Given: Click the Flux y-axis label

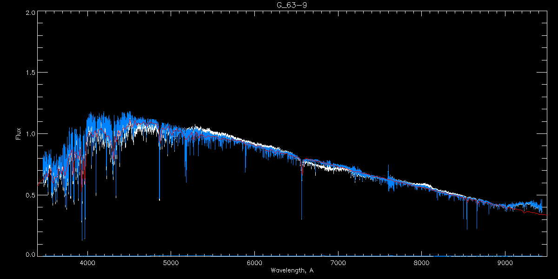Looking at the screenshot, I should coord(19,134).
